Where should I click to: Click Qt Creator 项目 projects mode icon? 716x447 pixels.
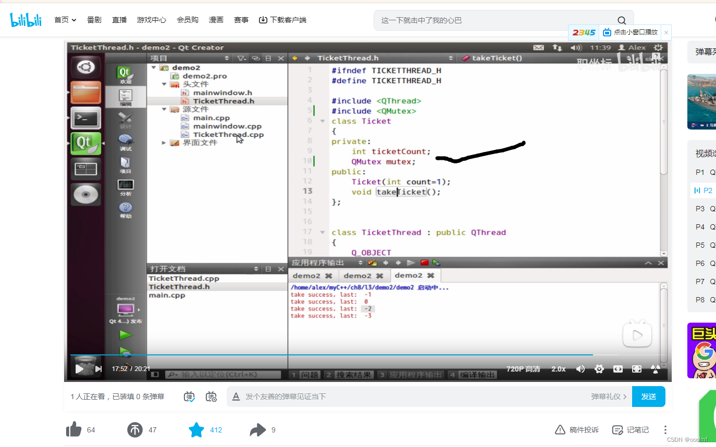126,164
